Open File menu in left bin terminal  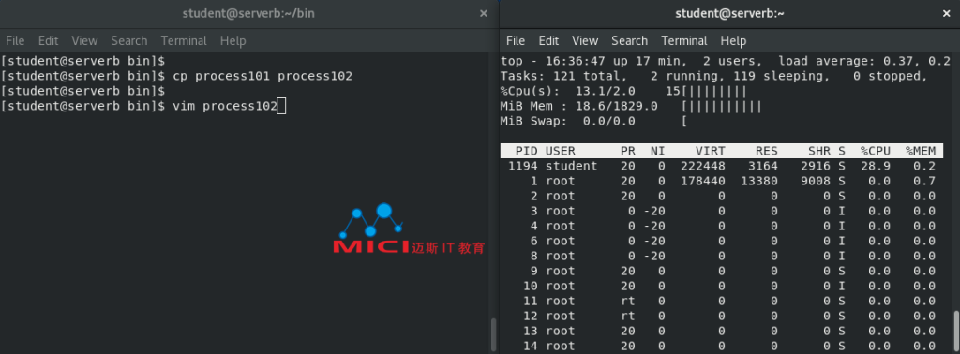pyautogui.click(x=15, y=41)
